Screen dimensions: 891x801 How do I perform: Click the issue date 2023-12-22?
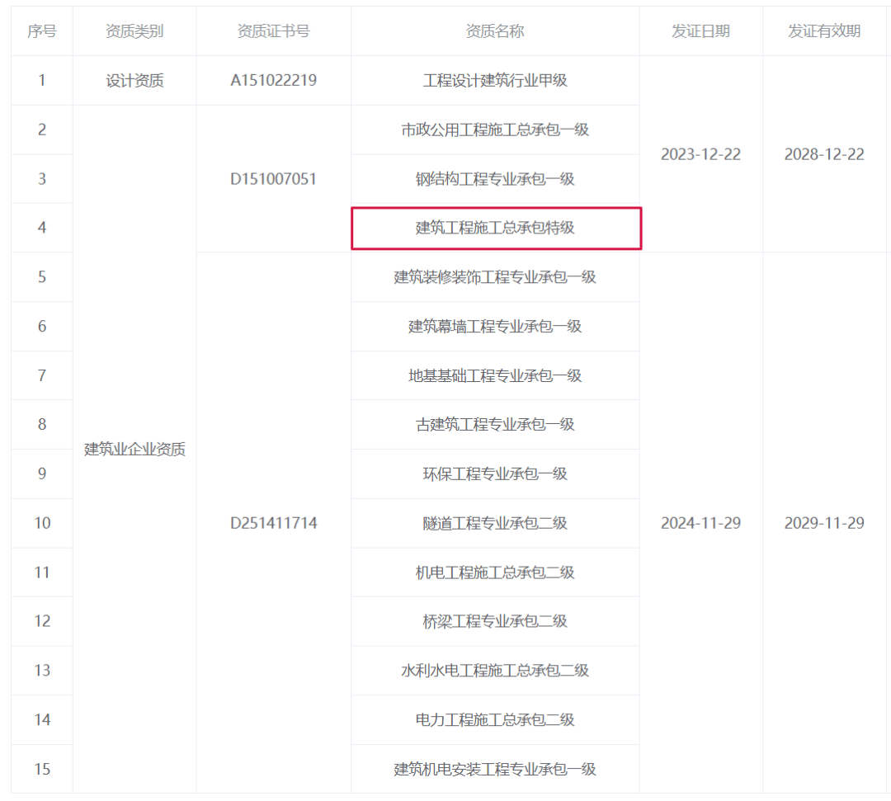pyautogui.click(x=700, y=154)
